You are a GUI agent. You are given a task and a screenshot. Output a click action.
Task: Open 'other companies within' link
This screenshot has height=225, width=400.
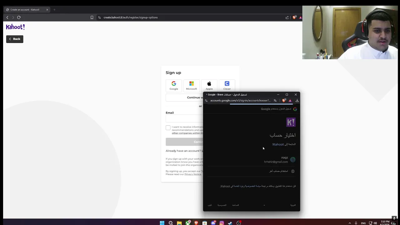(187, 133)
